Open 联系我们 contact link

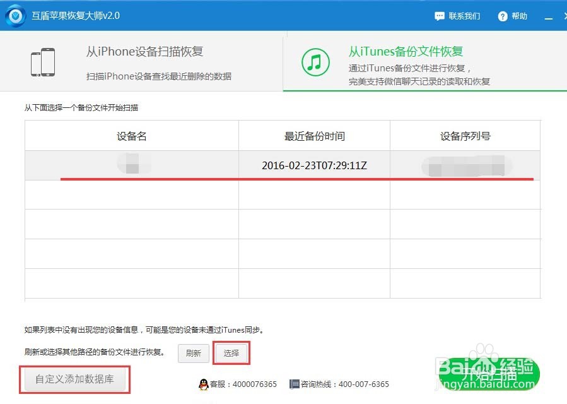coord(464,16)
